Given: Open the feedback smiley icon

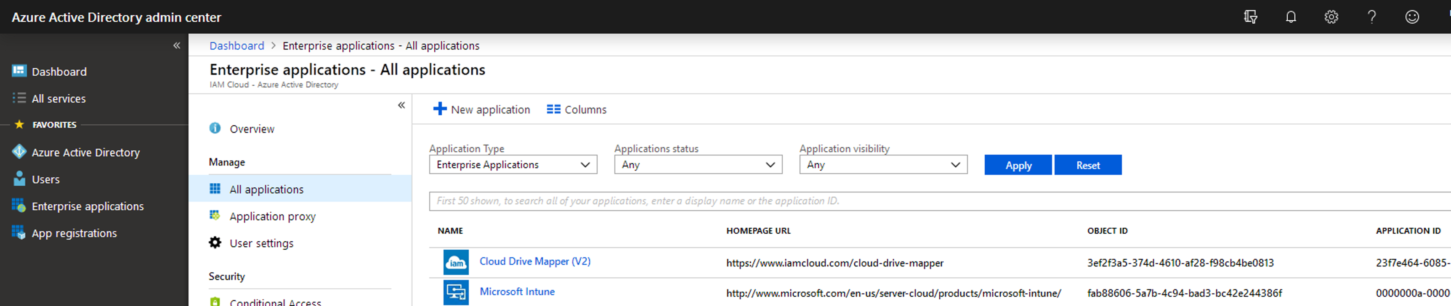Looking at the screenshot, I should click(x=1412, y=17).
